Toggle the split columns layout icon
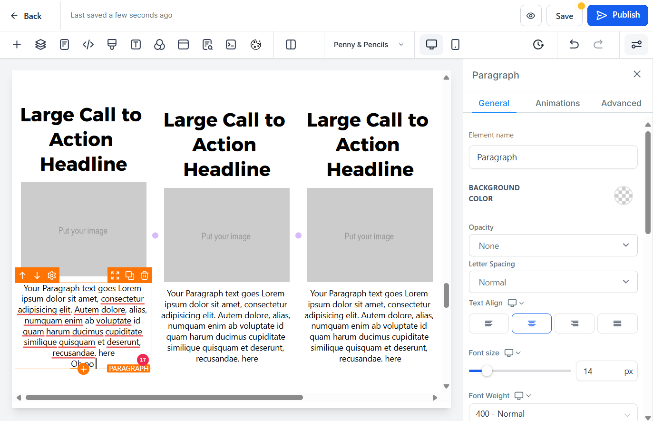 click(x=291, y=45)
